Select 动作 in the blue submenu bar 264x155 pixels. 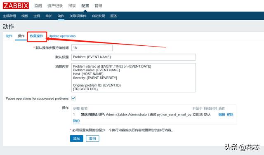(61, 16)
